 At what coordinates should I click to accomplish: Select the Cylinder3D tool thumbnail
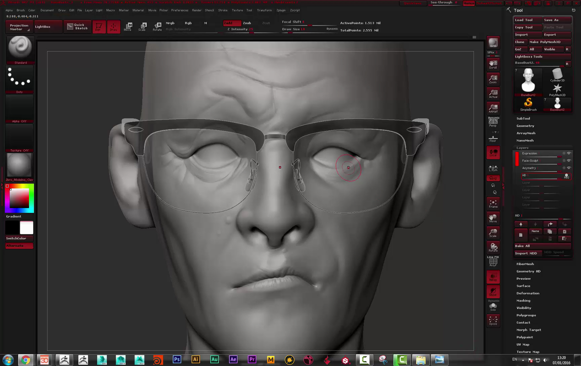pyautogui.click(x=557, y=75)
